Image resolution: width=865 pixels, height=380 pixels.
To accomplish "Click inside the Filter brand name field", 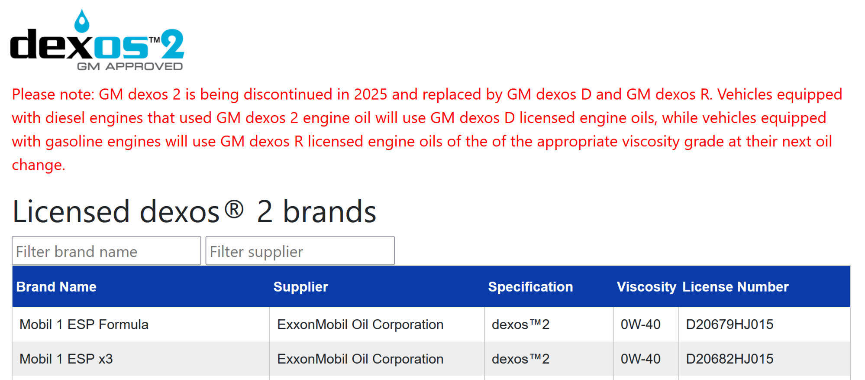I will [x=106, y=250].
